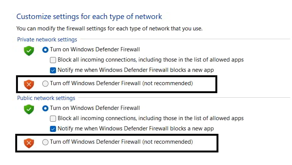
Task: Uncheck 'Notify me' checkbox under Public network settings
Action: tap(53, 129)
